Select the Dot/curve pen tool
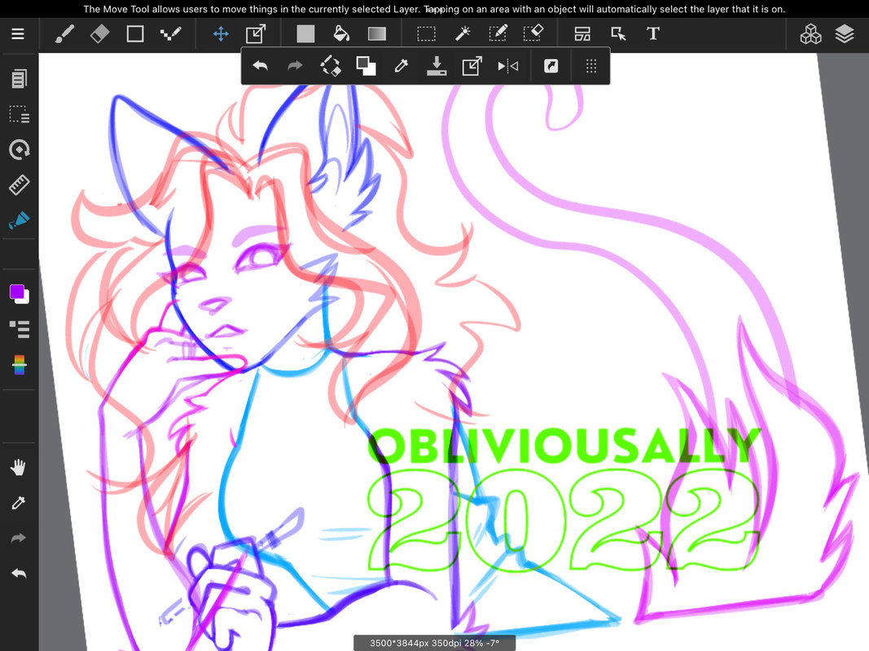The height and width of the screenshot is (651, 869). tap(171, 33)
